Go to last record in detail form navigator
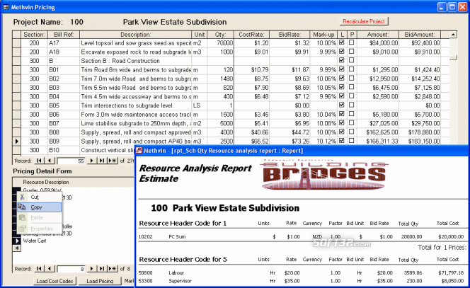 [x=102, y=268]
